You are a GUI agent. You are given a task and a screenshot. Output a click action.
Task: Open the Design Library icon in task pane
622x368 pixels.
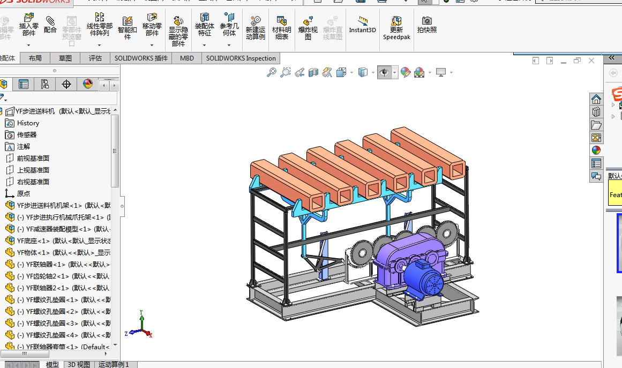596,112
